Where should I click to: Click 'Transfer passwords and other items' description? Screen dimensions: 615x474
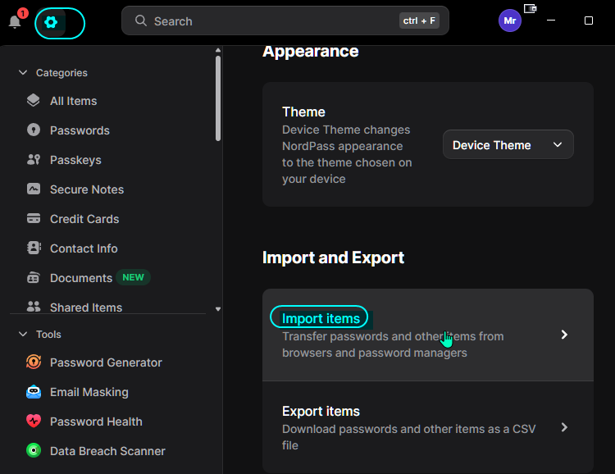[393, 344]
